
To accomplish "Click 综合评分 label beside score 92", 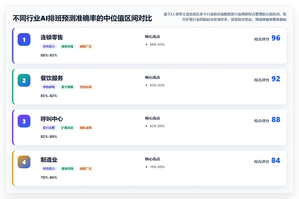I will click(262, 80).
